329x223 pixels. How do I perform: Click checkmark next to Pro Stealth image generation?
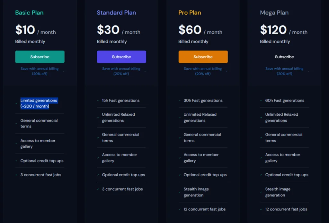(180, 192)
